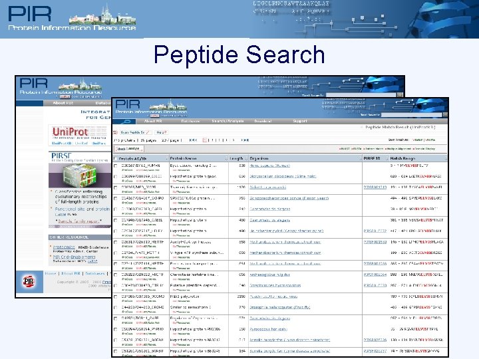Image resolution: width=479 pixels, height=359 pixels.
Task: Click the go button beside the front text search box
Action: click(445, 115)
